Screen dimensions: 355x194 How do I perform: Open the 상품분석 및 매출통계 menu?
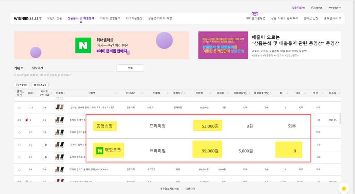[81, 18]
